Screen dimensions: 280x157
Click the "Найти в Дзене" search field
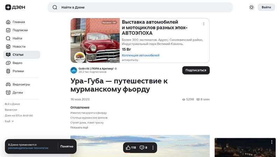[140, 7]
